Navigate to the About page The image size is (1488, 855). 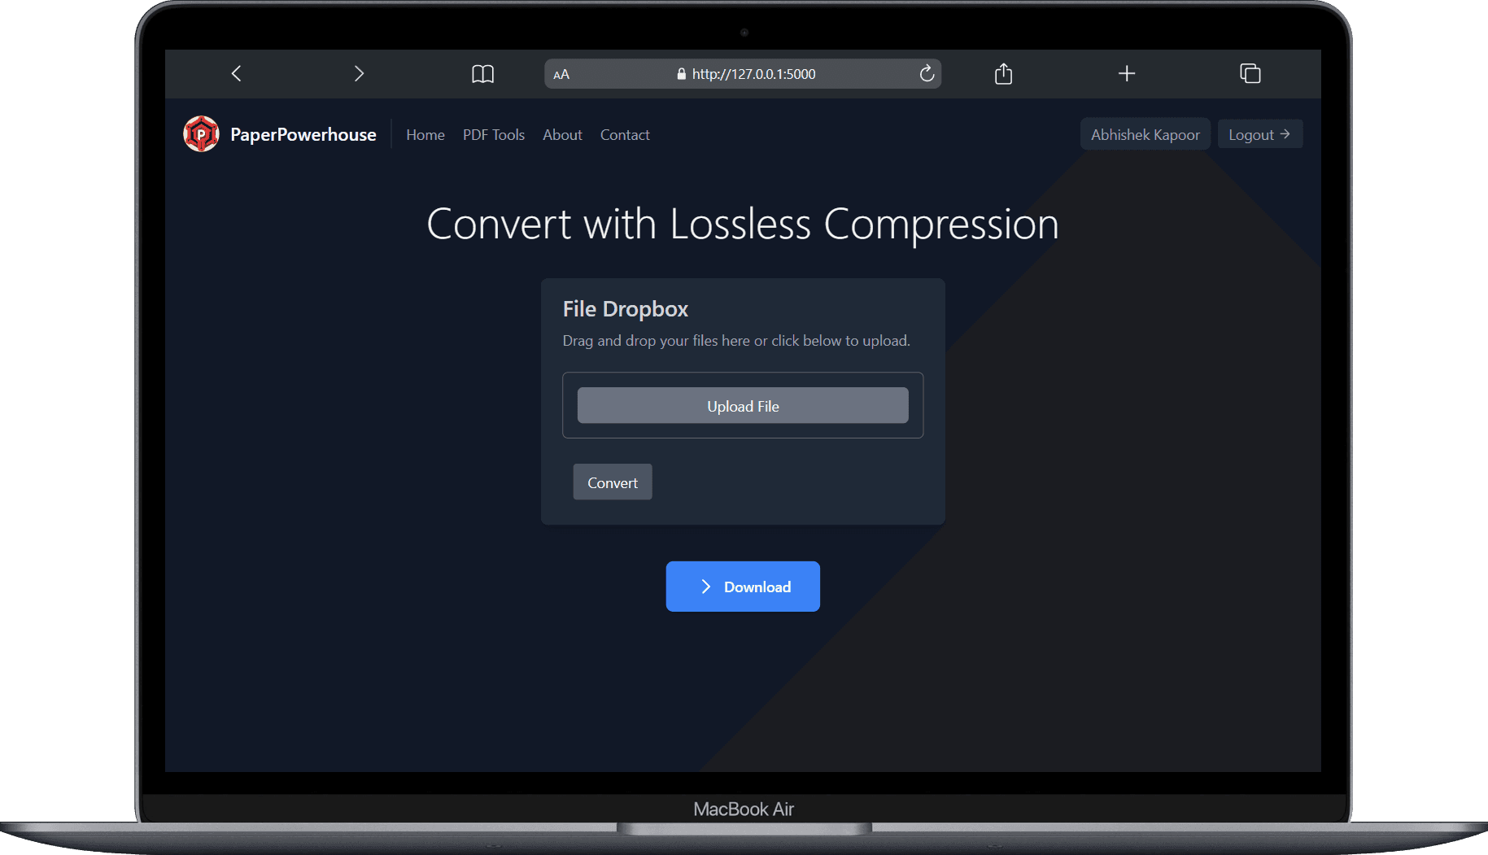562,135
